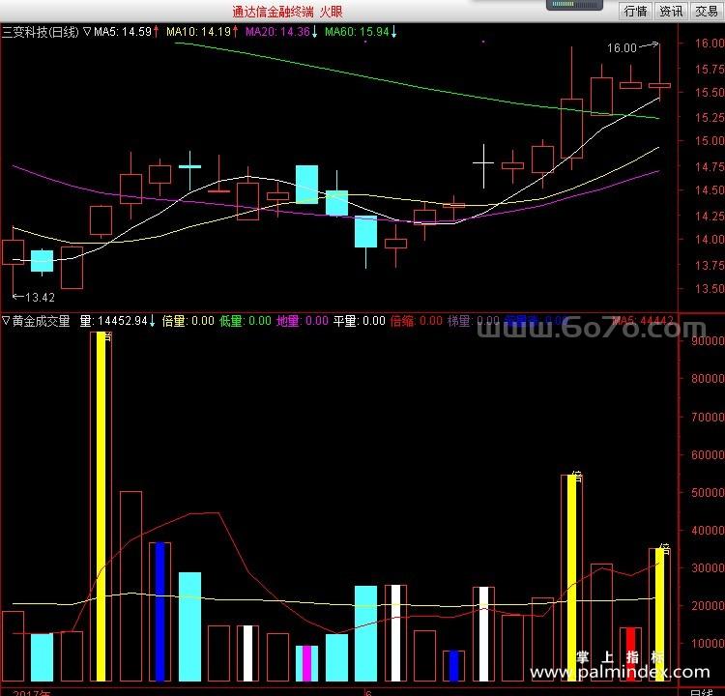This screenshot has width=725, height=696.
Task: Click the 13.42 low price annotation
Action: pyautogui.click(x=40, y=298)
